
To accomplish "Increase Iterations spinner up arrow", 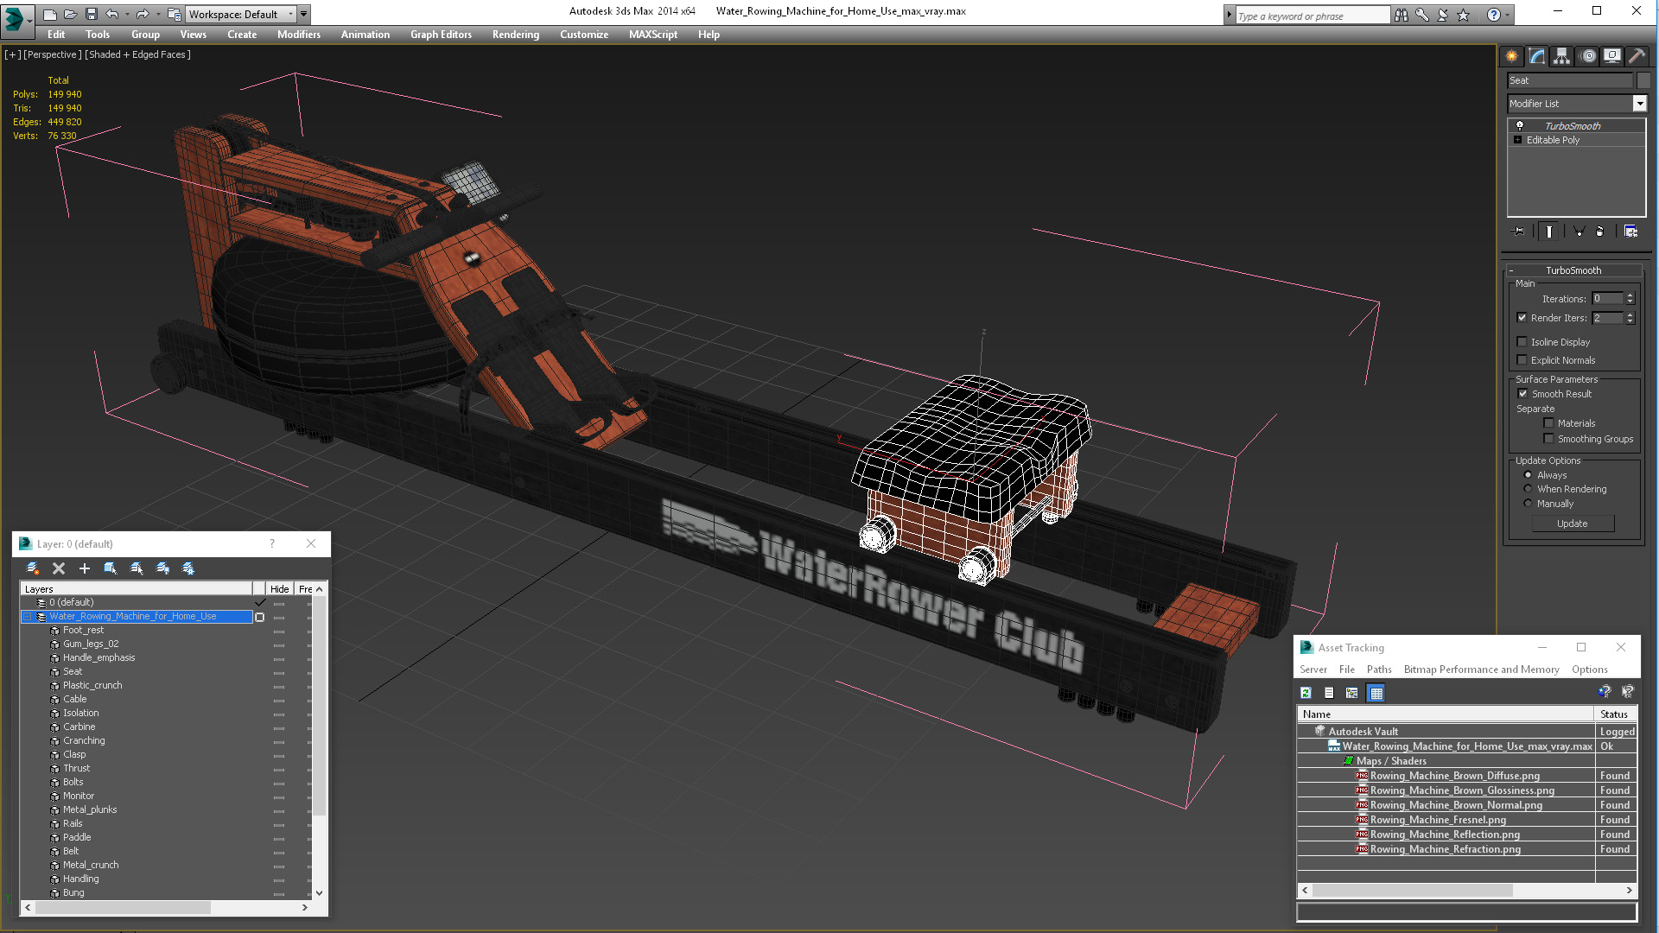I will tap(1630, 295).
